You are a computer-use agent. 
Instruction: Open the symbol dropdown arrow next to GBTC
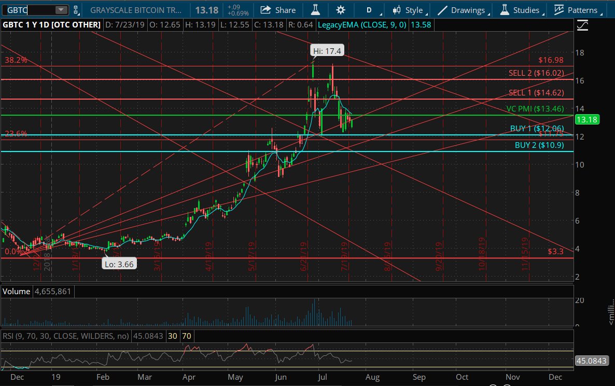pos(61,10)
